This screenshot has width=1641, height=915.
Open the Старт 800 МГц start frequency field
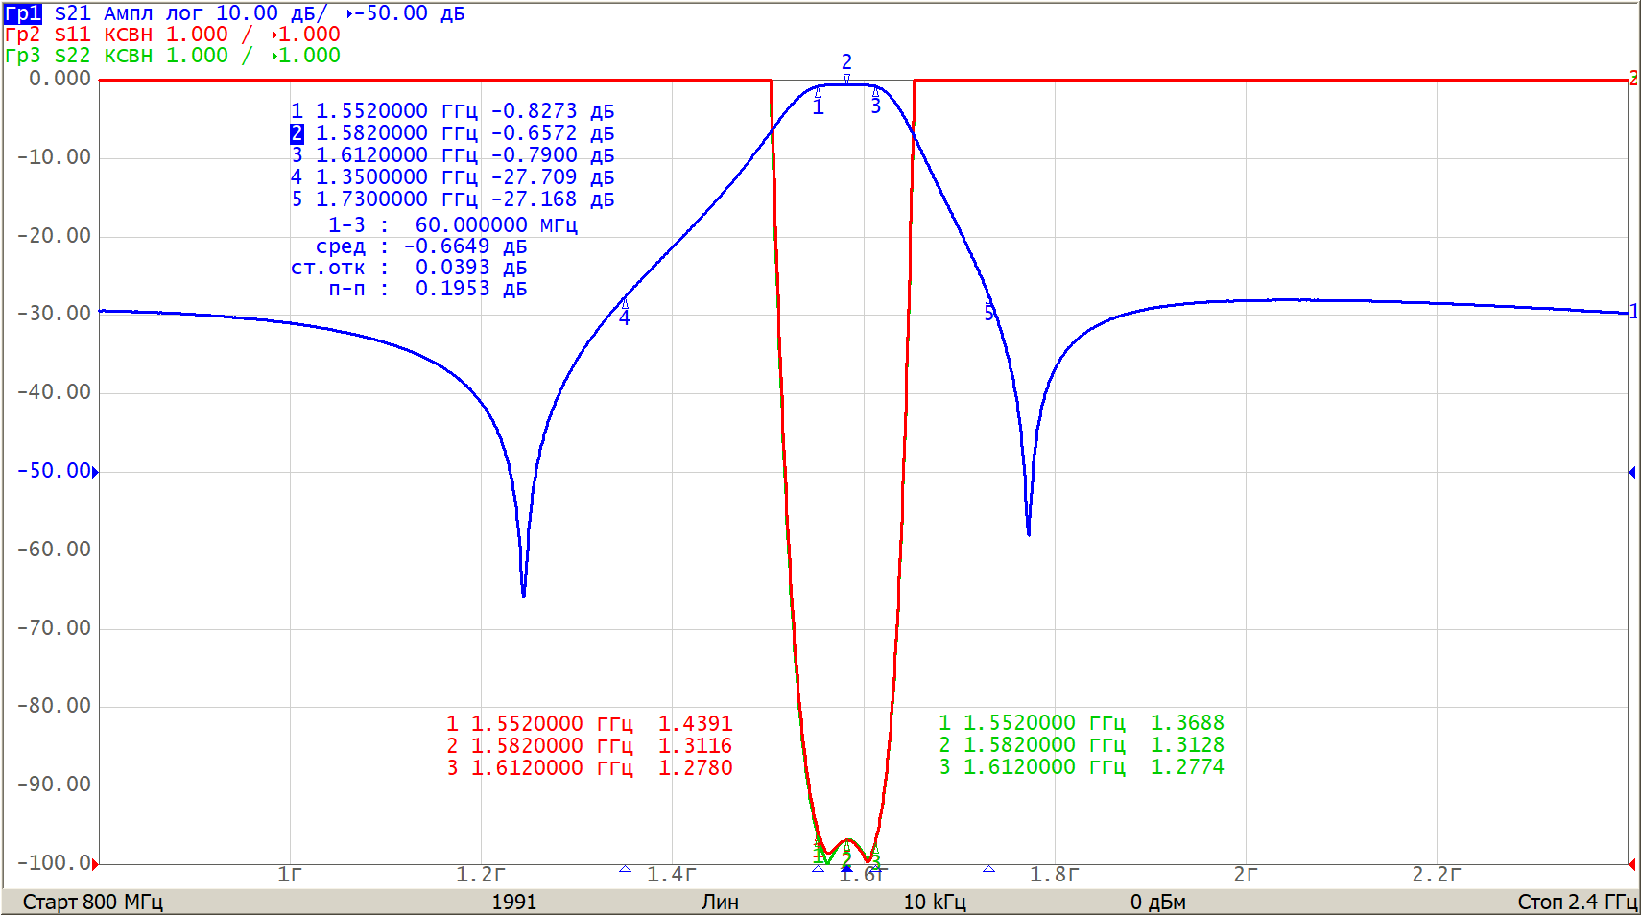pos(93,902)
